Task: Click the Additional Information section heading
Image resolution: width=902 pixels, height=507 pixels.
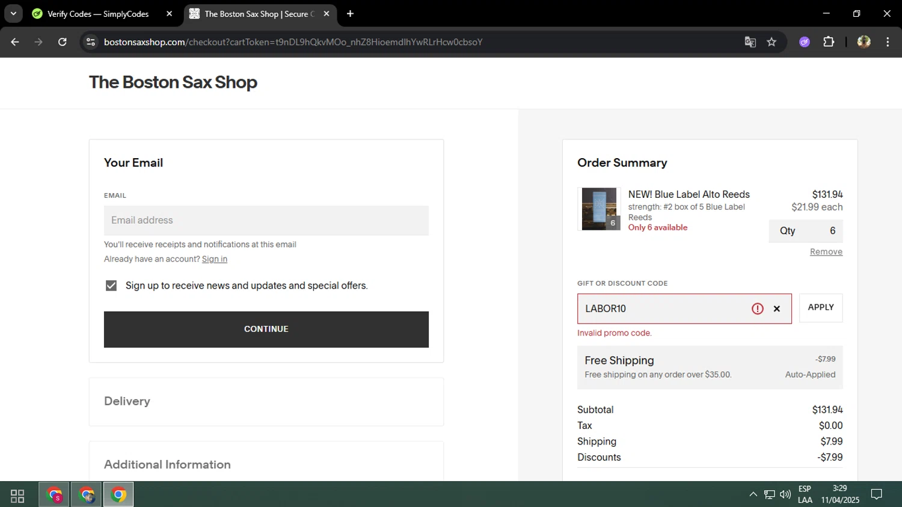Action: [167, 464]
